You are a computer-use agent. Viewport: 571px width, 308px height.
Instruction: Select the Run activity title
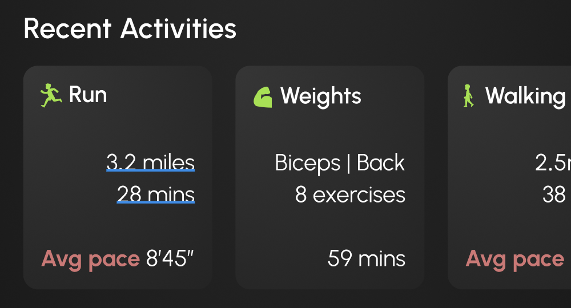88,95
